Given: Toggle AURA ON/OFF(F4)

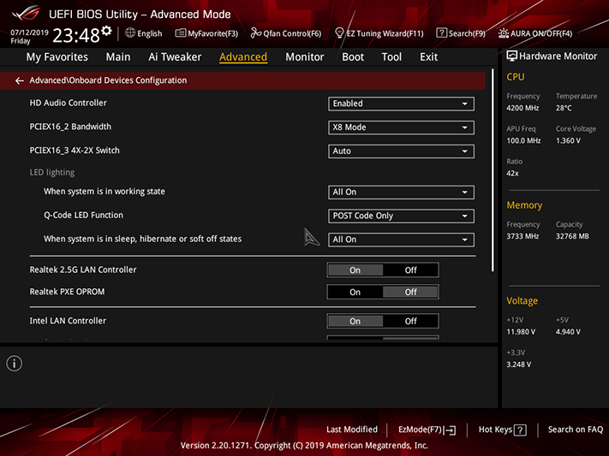Looking at the screenshot, I should [535, 33].
